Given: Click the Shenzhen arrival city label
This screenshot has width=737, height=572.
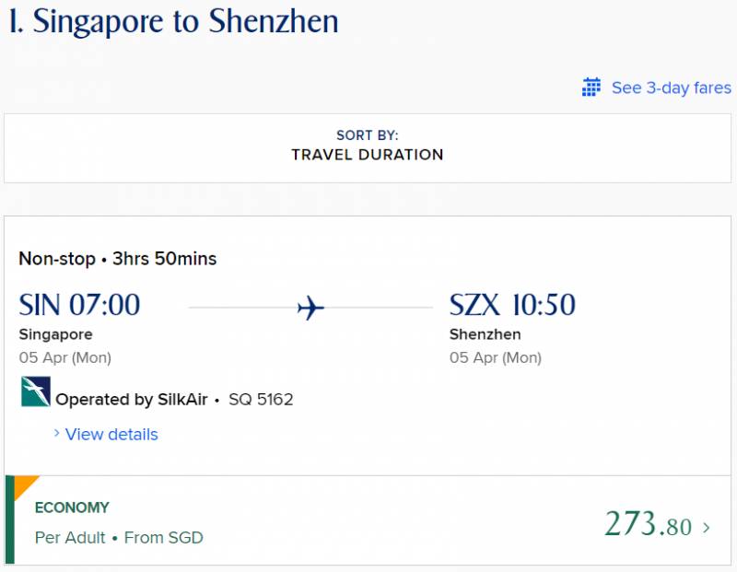Looking at the screenshot, I should tap(485, 334).
